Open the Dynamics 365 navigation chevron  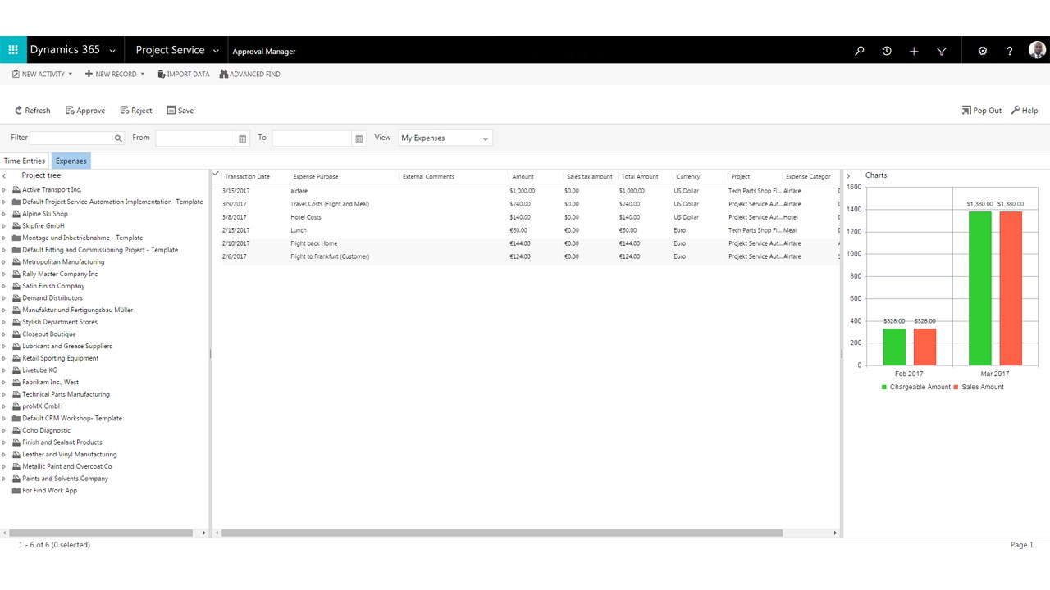tap(112, 51)
